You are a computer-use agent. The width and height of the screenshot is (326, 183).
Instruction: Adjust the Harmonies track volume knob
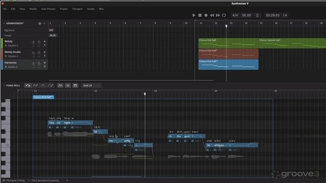click(x=33, y=64)
